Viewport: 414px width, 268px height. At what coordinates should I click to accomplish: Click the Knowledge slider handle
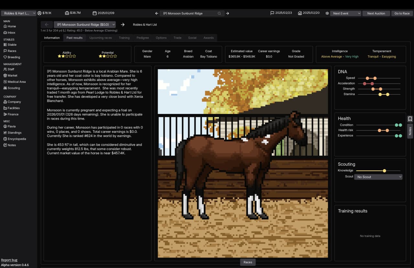pos(384,171)
